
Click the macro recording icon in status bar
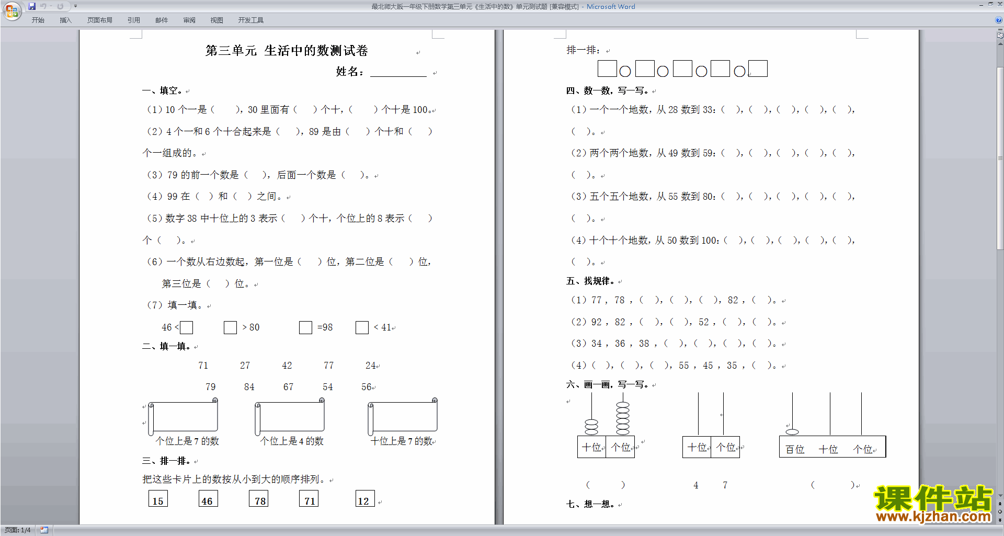[x=44, y=530]
